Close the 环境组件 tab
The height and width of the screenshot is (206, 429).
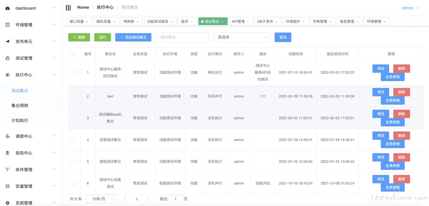coord(303,21)
